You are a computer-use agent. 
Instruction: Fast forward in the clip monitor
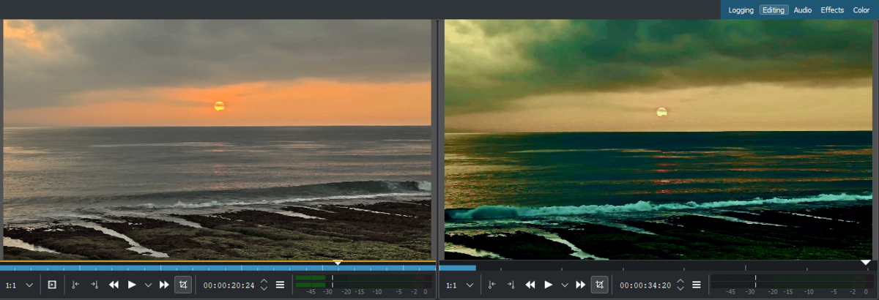(x=164, y=285)
